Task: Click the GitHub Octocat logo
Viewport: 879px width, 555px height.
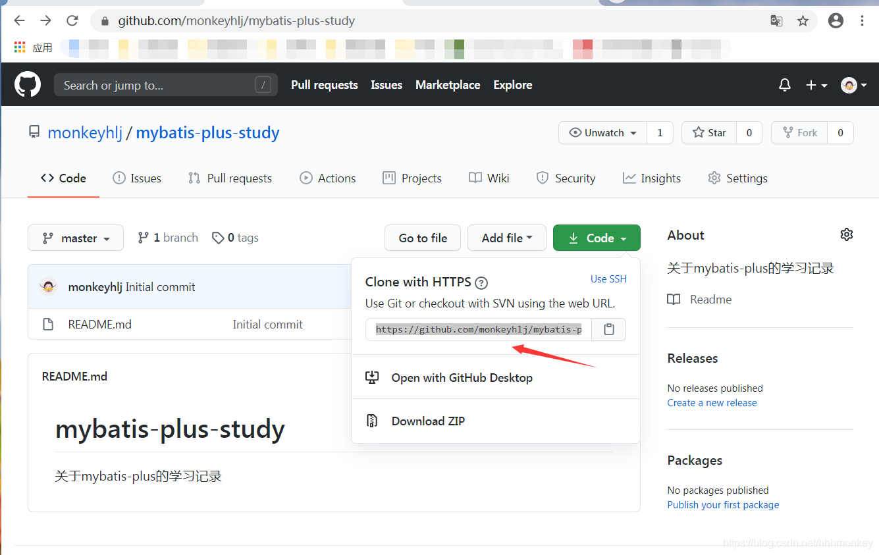Action: click(28, 85)
